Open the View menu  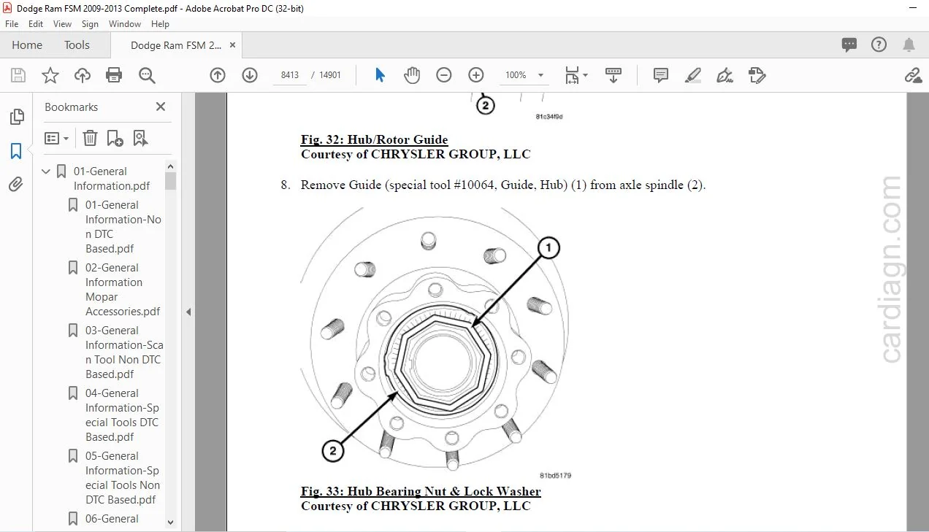pyautogui.click(x=62, y=24)
